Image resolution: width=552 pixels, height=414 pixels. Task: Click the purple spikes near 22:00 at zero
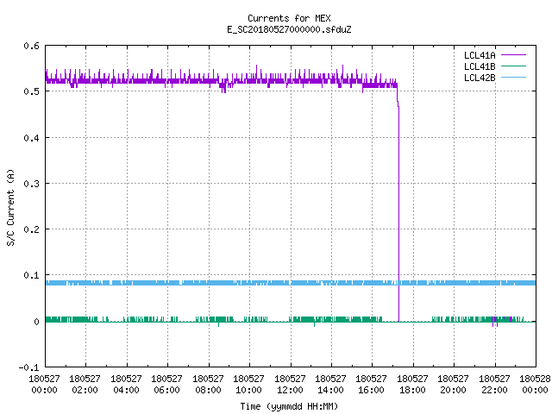click(x=495, y=322)
